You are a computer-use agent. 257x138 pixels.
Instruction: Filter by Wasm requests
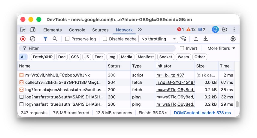pyautogui.click(x=183, y=57)
